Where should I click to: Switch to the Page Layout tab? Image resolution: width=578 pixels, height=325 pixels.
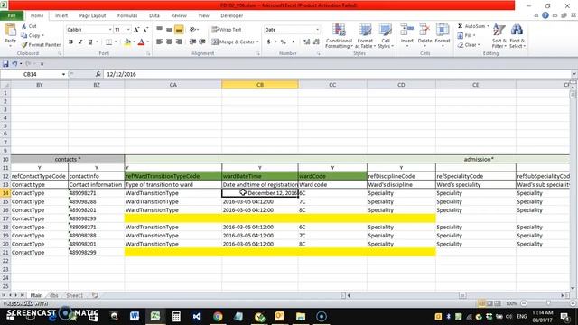click(92, 16)
